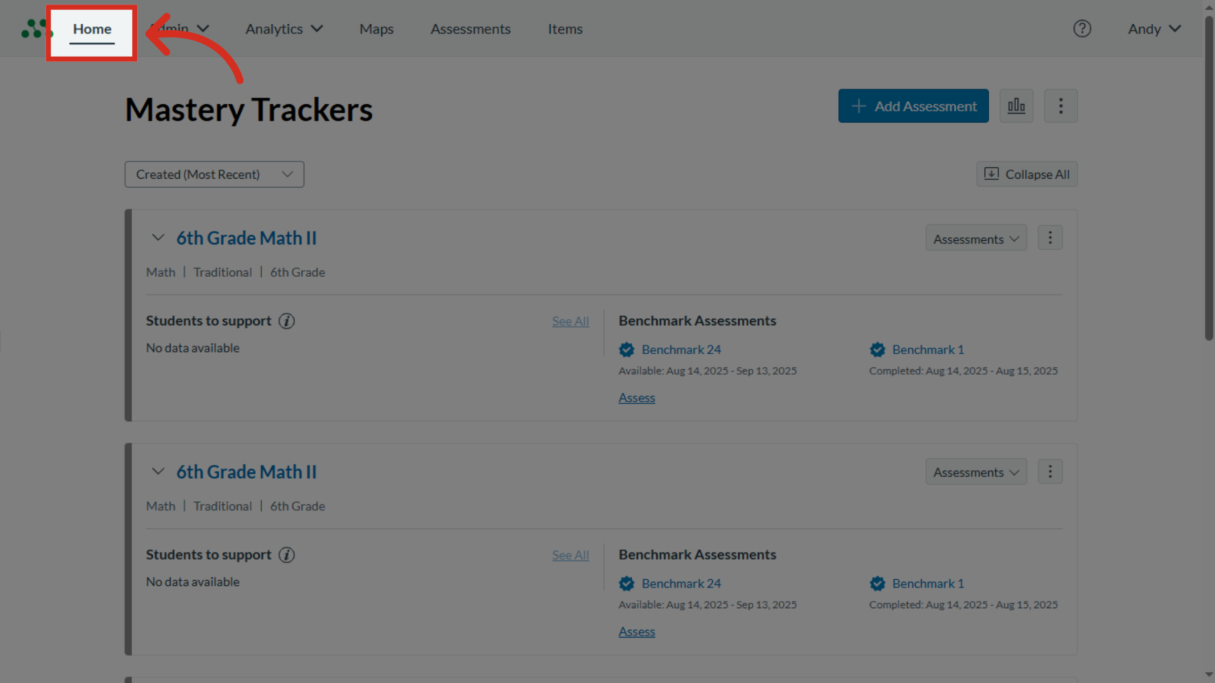Click the Assess link under Benchmark 24
The image size is (1215, 683).
point(636,398)
